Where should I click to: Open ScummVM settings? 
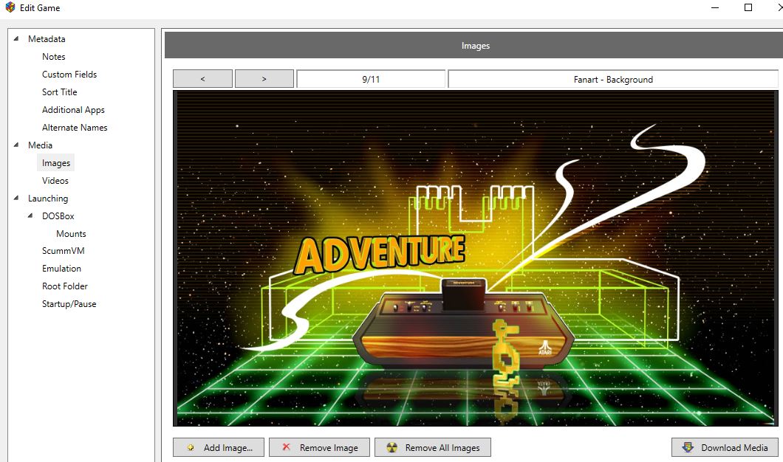[x=63, y=250]
